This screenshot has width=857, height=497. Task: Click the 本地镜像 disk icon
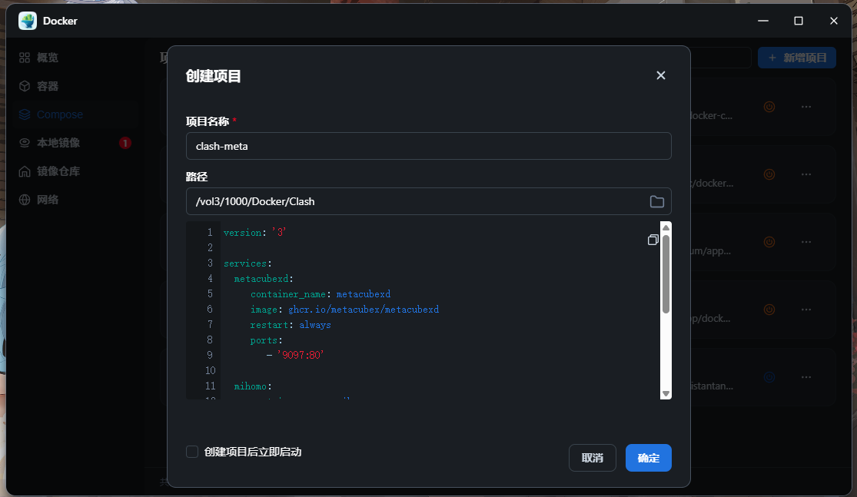[x=25, y=143]
